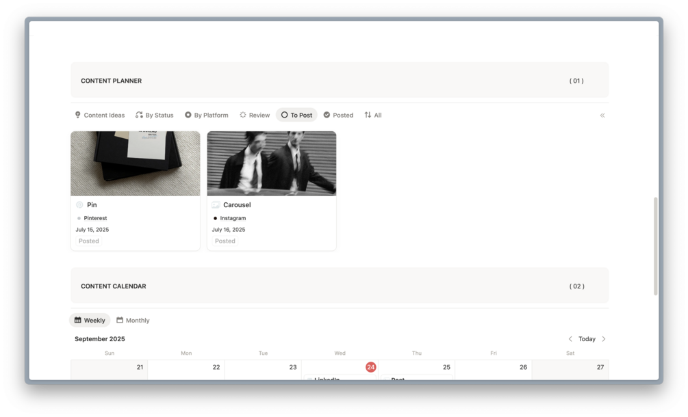This screenshot has width=688, height=417.
Task: Click the Weekly calendar icon
Action: click(x=77, y=320)
